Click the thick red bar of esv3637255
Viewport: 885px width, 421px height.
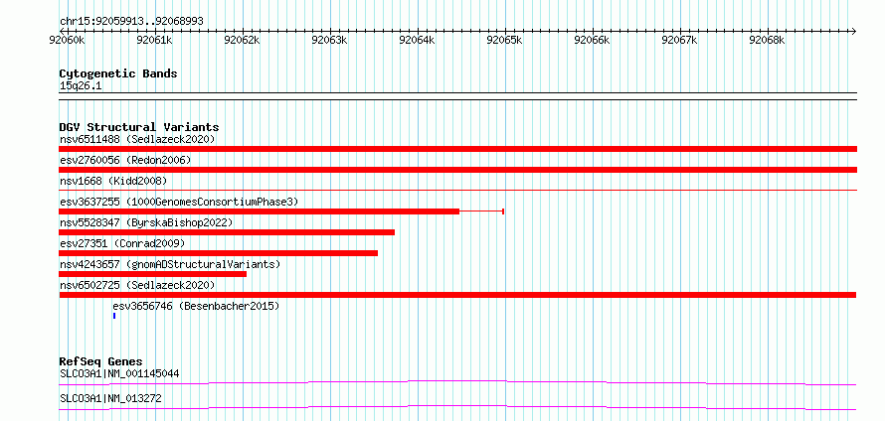(260, 211)
